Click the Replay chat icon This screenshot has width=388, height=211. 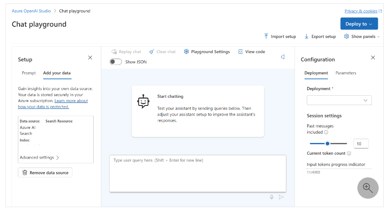pyautogui.click(x=114, y=52)
